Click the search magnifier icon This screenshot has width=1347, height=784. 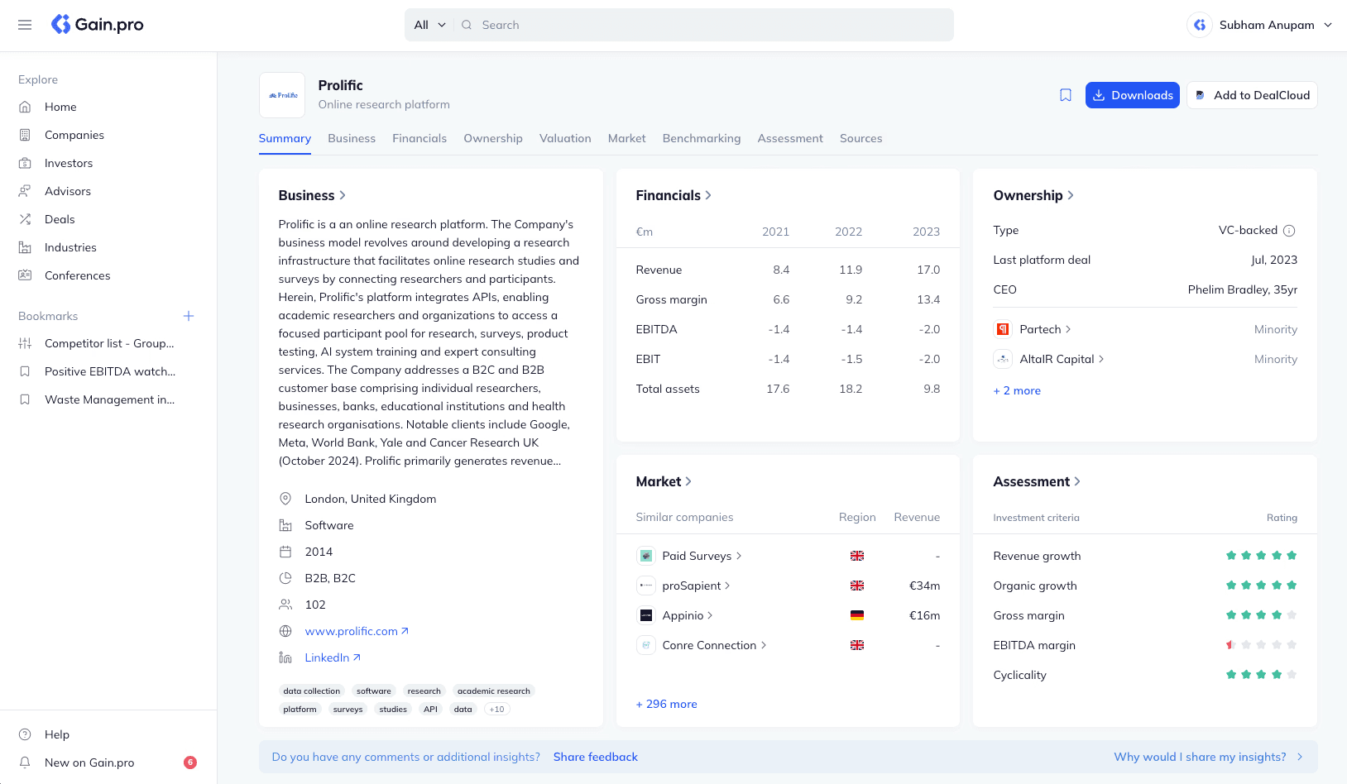(x=467, y=25)
